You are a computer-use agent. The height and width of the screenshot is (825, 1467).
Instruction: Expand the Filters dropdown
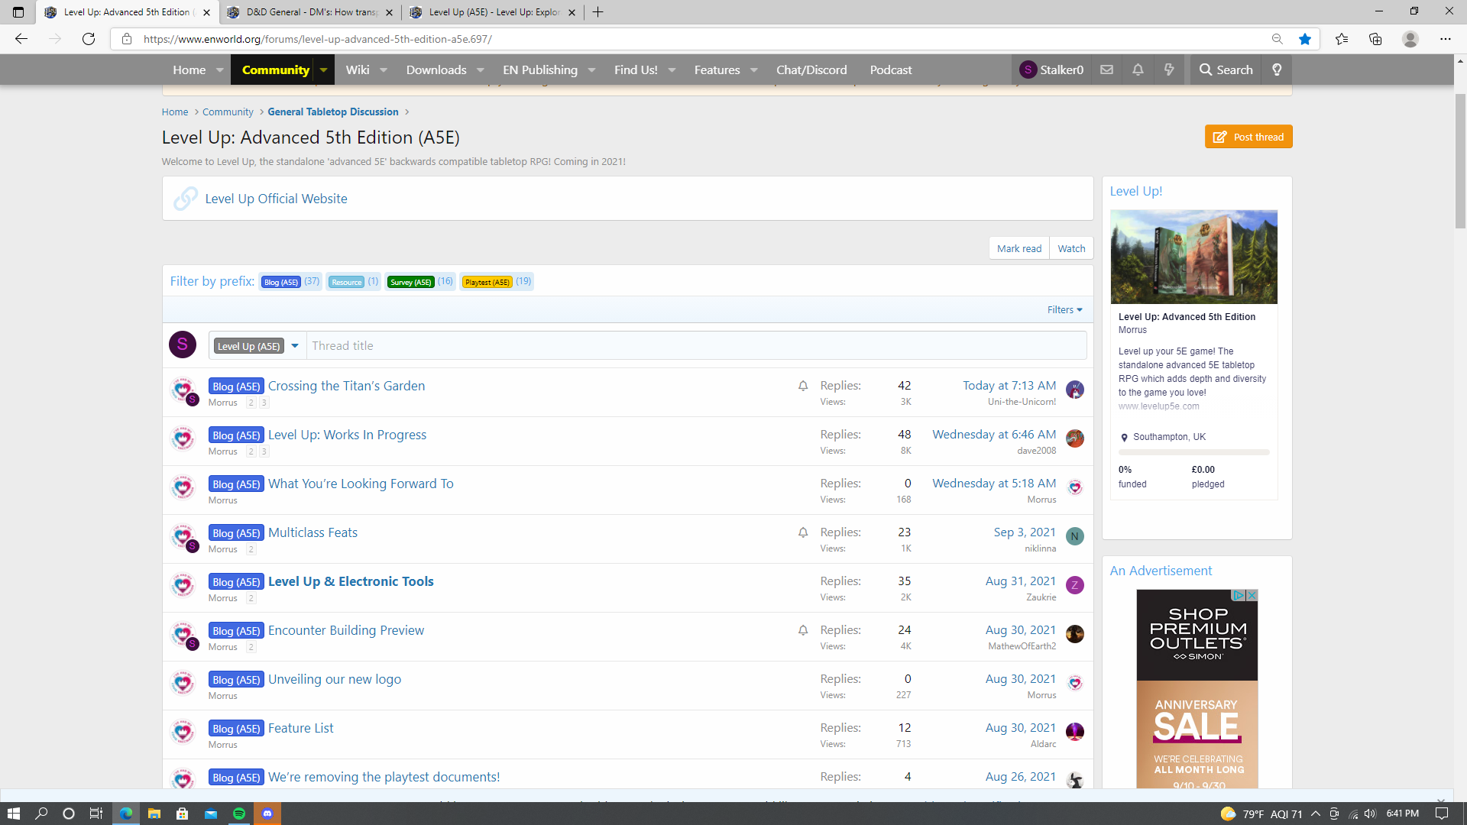[x=1064, y=309]
